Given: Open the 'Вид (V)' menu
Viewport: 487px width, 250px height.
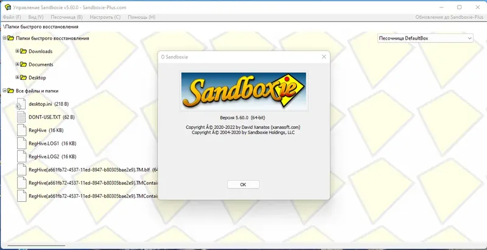Looking at the screenshot, I should point(36,18).
